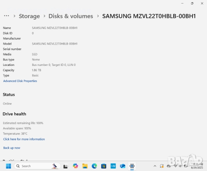This screenshot has width=207, height=171.
Task: Select the Capacity value 1.86 TB
Action: coord(36,70)
